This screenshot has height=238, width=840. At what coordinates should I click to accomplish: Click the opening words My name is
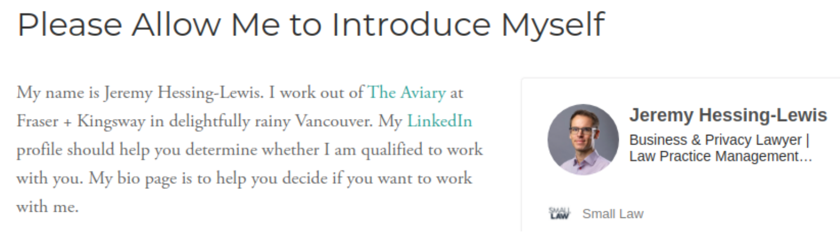coord(58,93)
